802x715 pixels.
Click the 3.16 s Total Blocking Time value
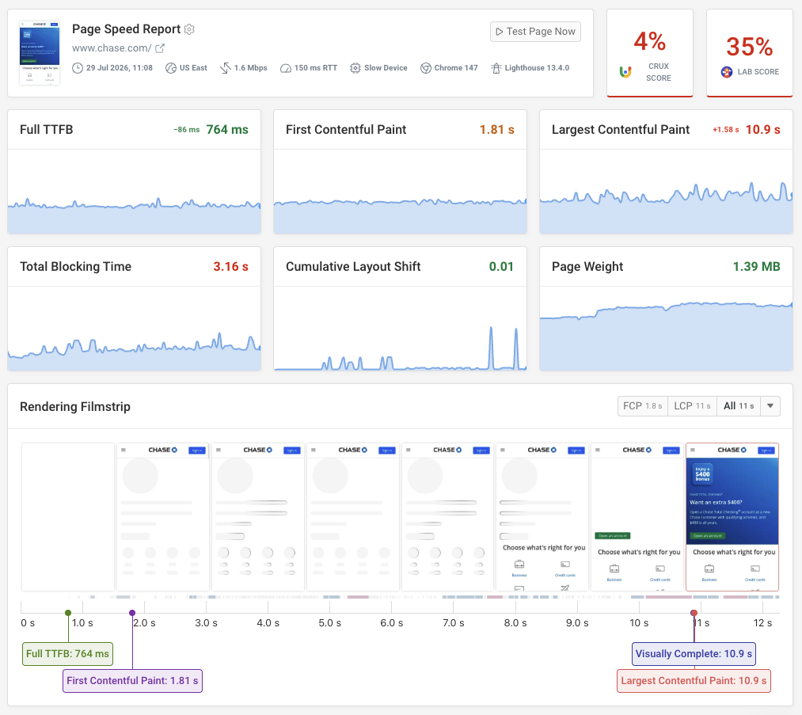click(230, 267)
